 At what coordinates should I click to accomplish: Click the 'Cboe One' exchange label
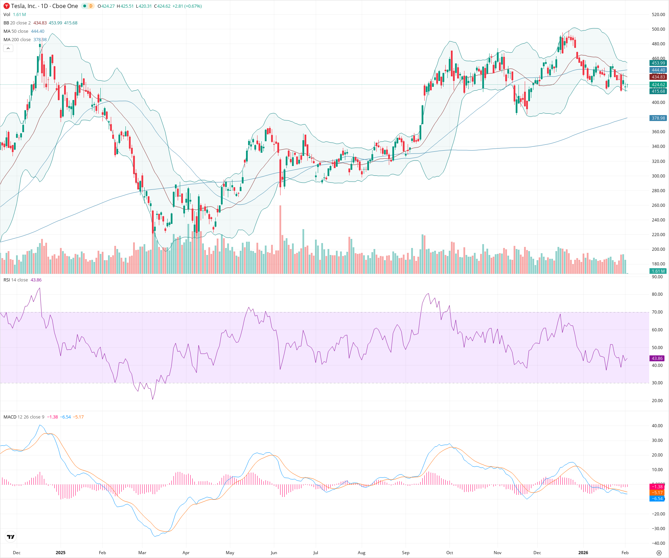tap(65, 6)
